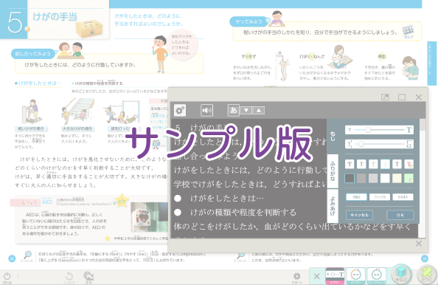Click the first-aid box image by title

tap(89, 29)
